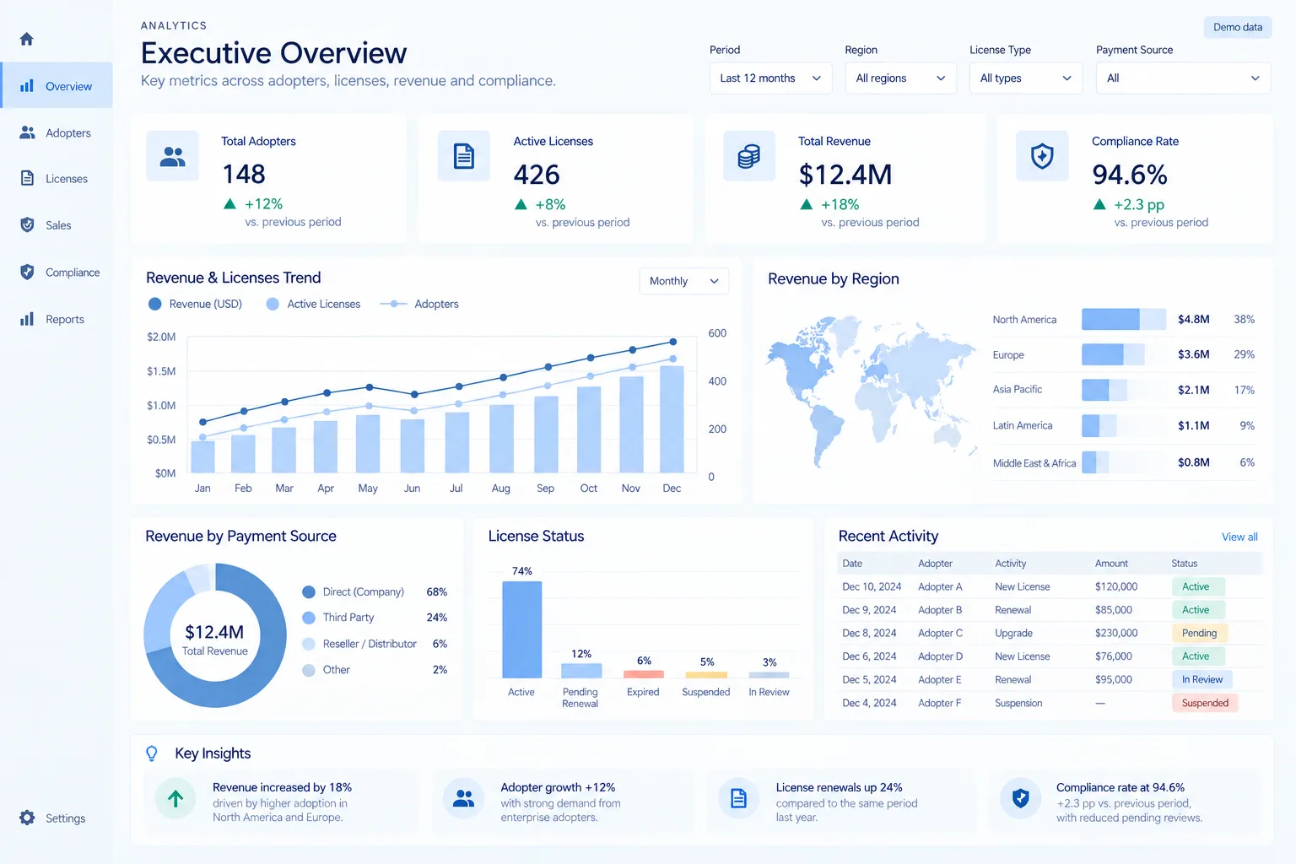The image size is (1296, 864).
Task: Click the Demo data badge
Action: [x=1238, y=27]
